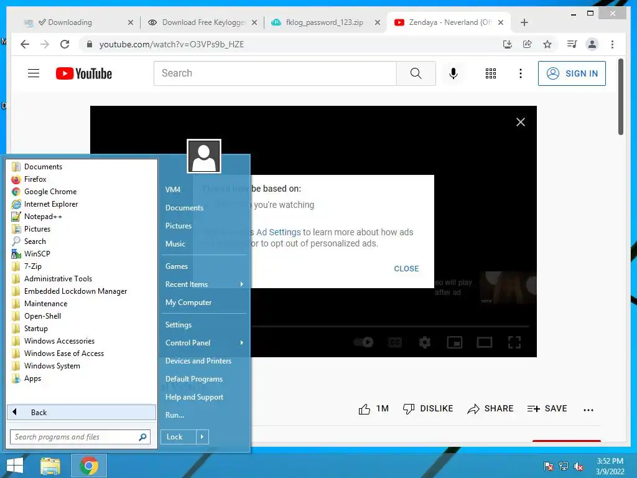Image resolution: width=637 pixels, height=478 pixels.
Task: Open network tray icon
Action: (x=564, y=466)
